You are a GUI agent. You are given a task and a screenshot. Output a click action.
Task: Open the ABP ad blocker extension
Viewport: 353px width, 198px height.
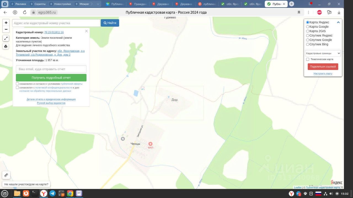point(319,12)
